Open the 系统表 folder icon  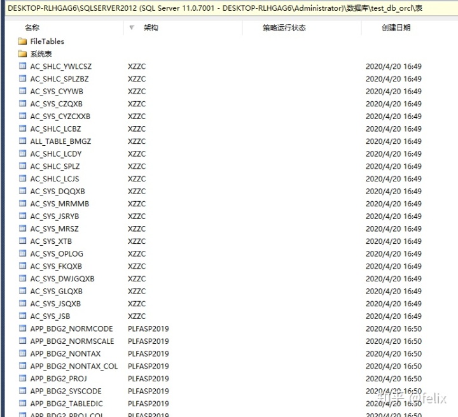[x=22, y=54]
